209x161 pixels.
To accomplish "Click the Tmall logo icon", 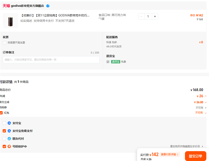I will tap(6, 6).
